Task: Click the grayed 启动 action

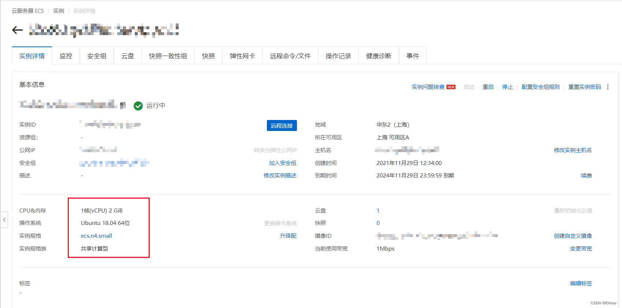Action: [469, 87]
